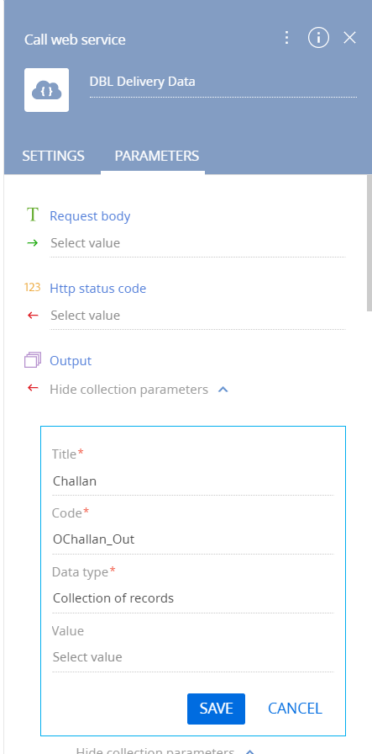Click the cloud web service icon
This screenshot has height=754, width=372.
pos(46,90)
